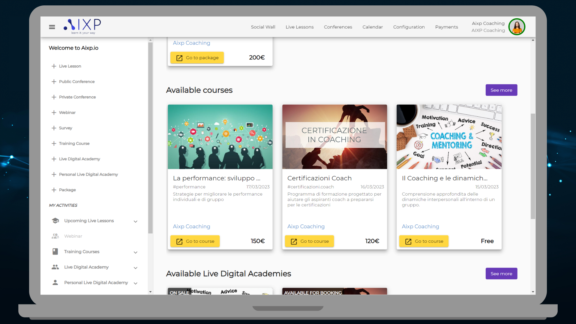Open Certificazioni Coach via Go to course
Viewport: 576px width, 324px height.
tap(309, 241)
